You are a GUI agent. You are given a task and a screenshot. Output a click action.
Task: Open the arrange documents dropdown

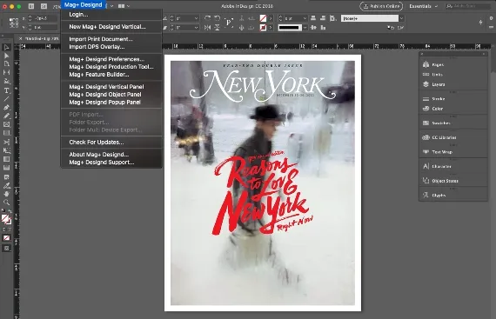click(124, 6)
